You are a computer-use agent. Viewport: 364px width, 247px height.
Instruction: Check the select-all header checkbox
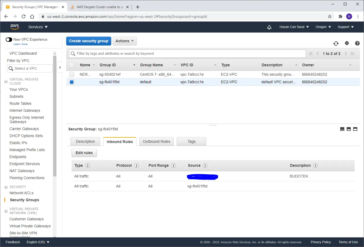72,65
